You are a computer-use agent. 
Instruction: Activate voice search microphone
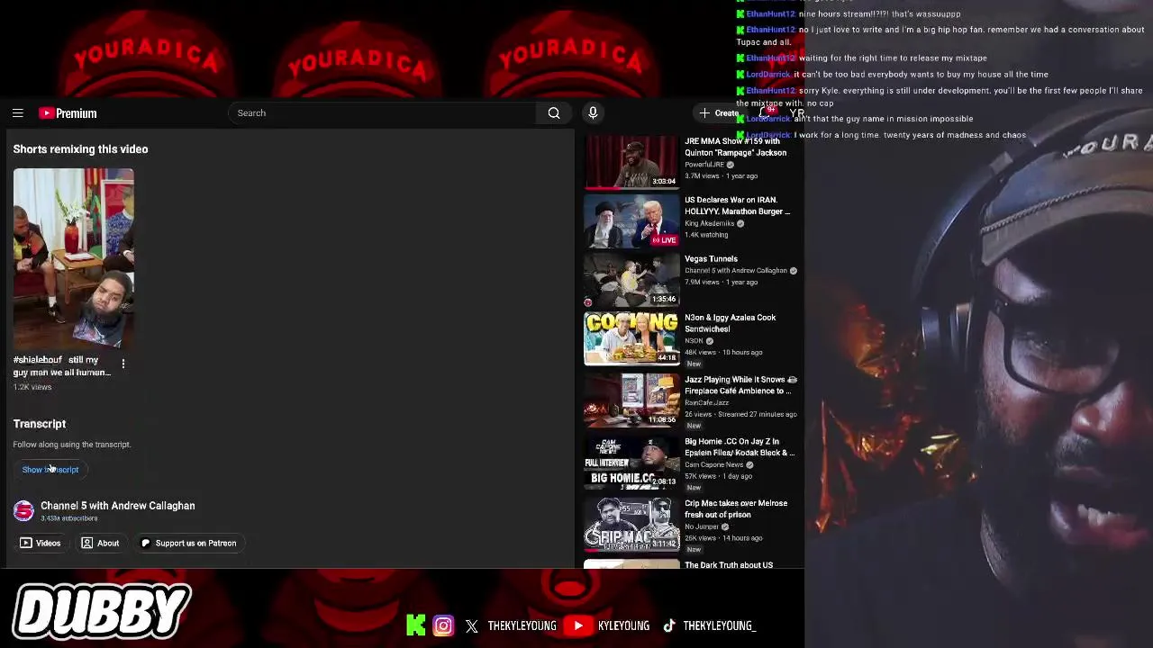coord(593,113)
